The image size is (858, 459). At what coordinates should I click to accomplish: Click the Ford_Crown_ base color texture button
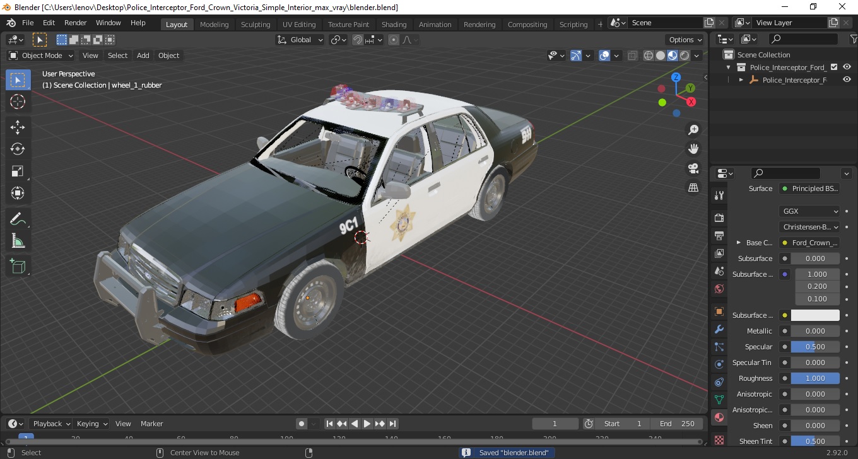(810, 243)
